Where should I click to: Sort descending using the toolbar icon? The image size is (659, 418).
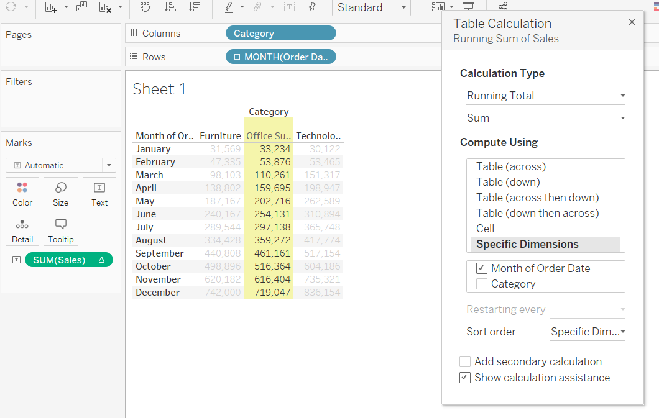click(195, 7)
